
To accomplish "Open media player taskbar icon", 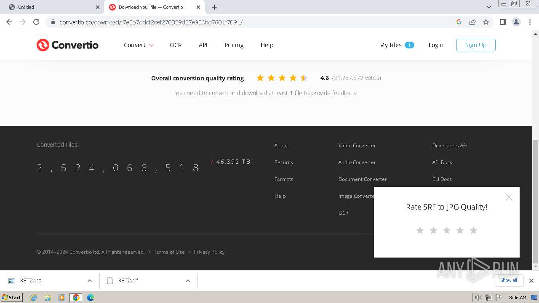I will 61,298.
